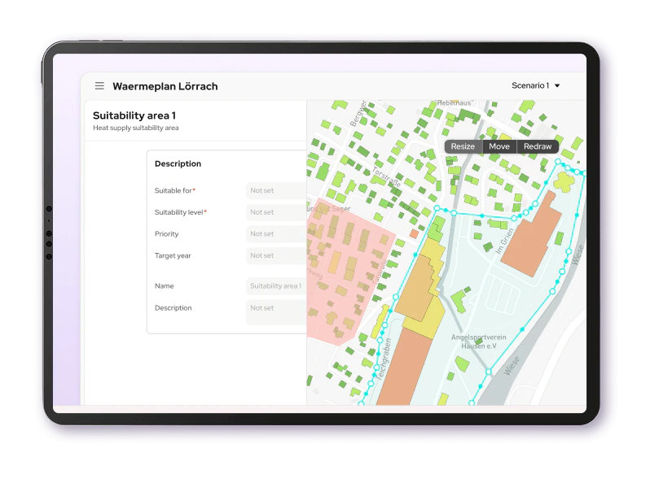650x483 pixels.
Task: Edit the Name field 'Suitability area 1'
Action: click(x=276, y=286)
